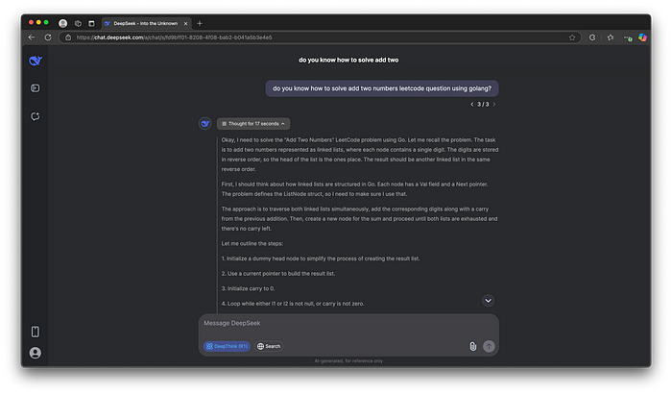The height and width of the screenshot is (395, 672).
Task: Click the browser refresh-like extension icon
Action: click(592, 37)
